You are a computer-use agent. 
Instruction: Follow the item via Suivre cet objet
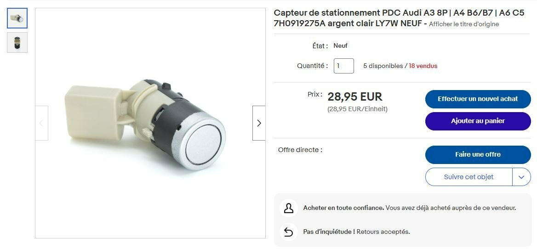coord(468,177)
